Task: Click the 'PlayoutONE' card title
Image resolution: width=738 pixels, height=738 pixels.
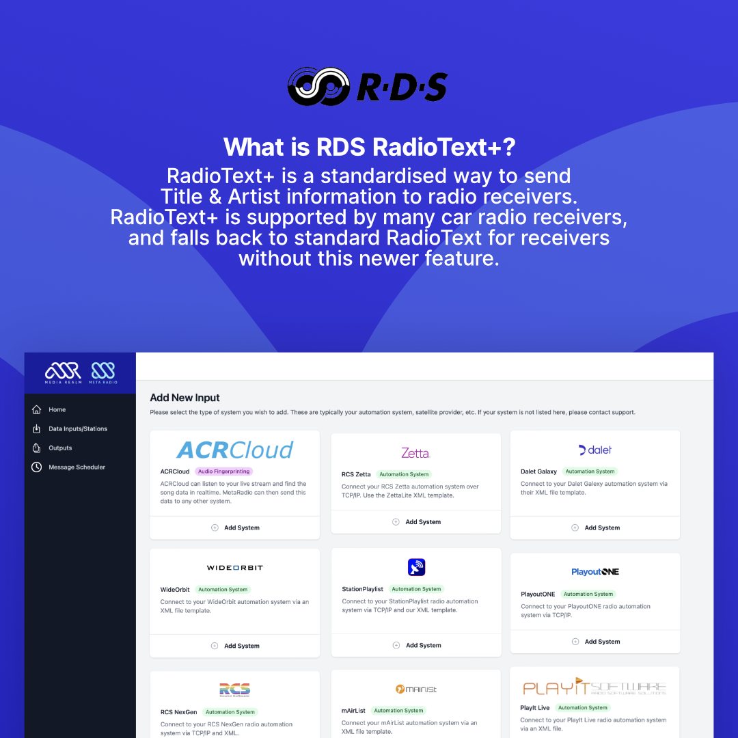Action: click(x=538, y=594)
